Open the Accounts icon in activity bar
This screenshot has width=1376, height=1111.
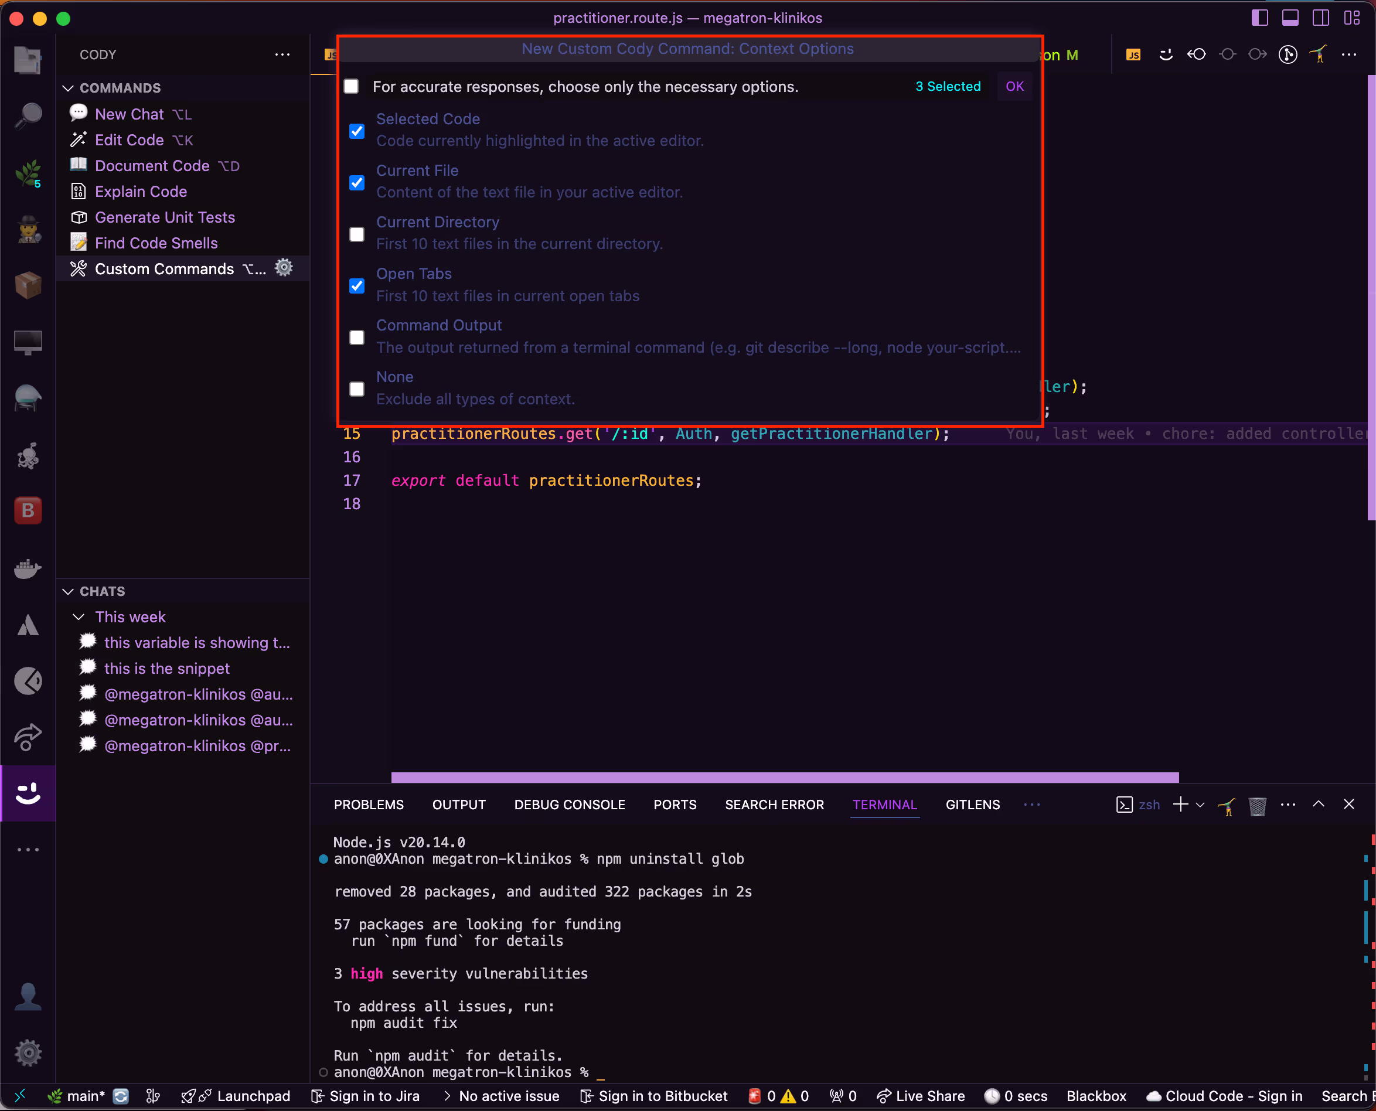[x=28, y=997]
